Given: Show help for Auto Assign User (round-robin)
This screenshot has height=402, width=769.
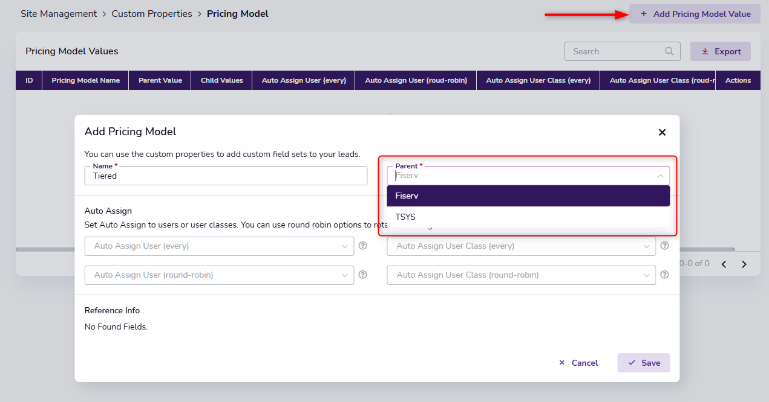Looking at the screenshot, I should click(363, 275).
